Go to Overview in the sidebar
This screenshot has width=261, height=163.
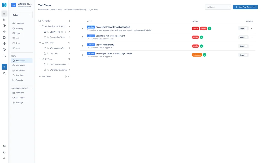22,24
